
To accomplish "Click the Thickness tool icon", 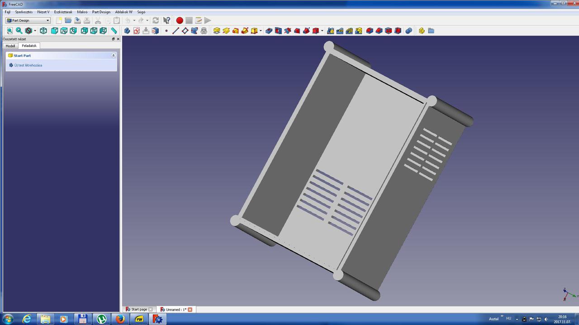I will (398, 31).
